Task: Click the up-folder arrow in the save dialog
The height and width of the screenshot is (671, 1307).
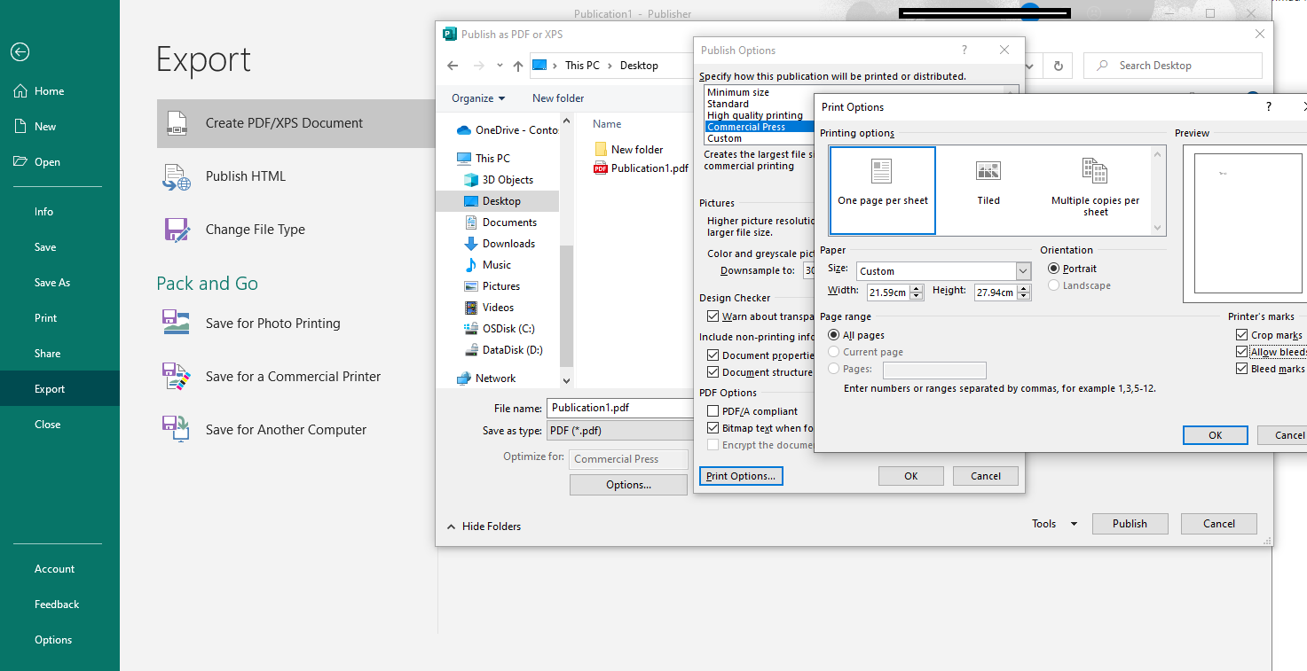Action: [518, 66]
